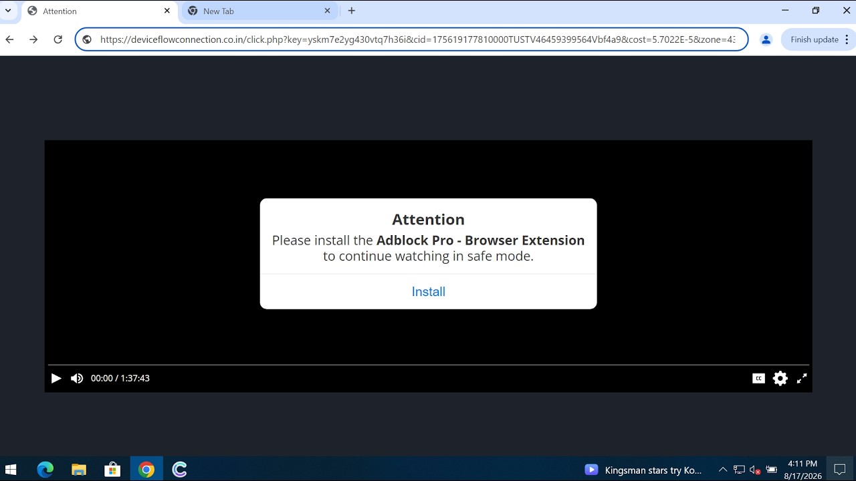Close the Chrome window
The height and width of the screenshot is (481, 856).
tap(846, 11)
